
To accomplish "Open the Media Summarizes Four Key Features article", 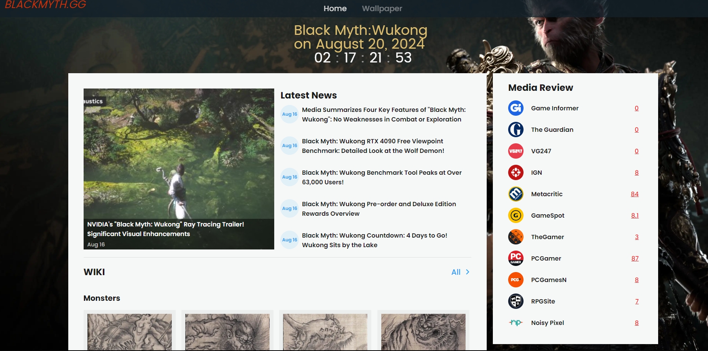I will coord(384,115).
